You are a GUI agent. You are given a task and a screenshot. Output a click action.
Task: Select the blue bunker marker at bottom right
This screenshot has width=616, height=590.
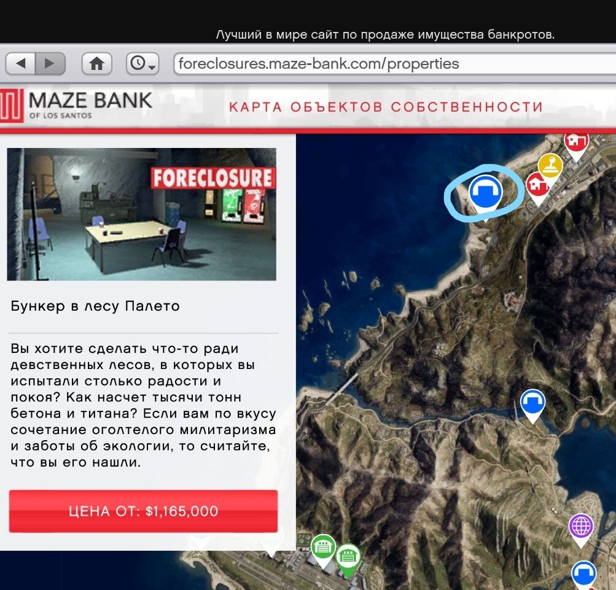point(583,575)
